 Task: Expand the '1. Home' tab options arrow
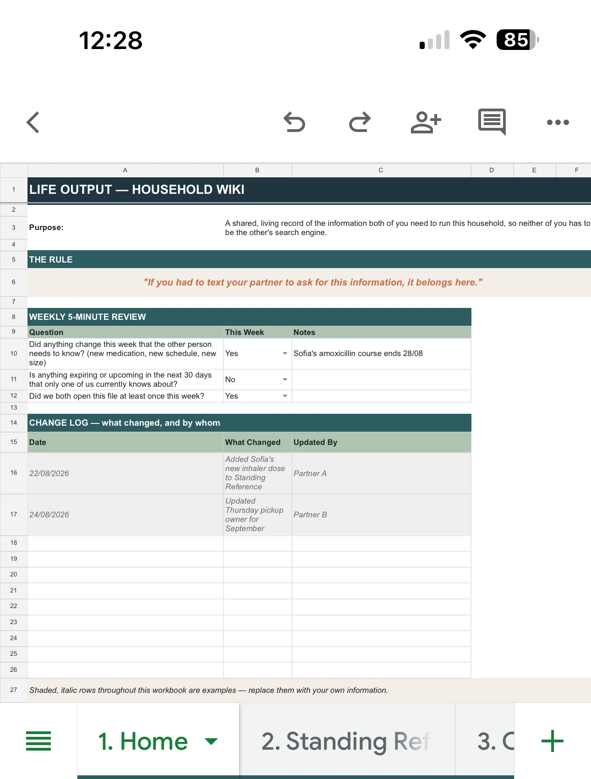coord(211,741)
